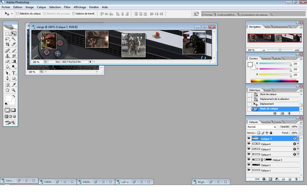
Task: Expand layer effects of Calque 6
Action: click(x=298, y=144)
